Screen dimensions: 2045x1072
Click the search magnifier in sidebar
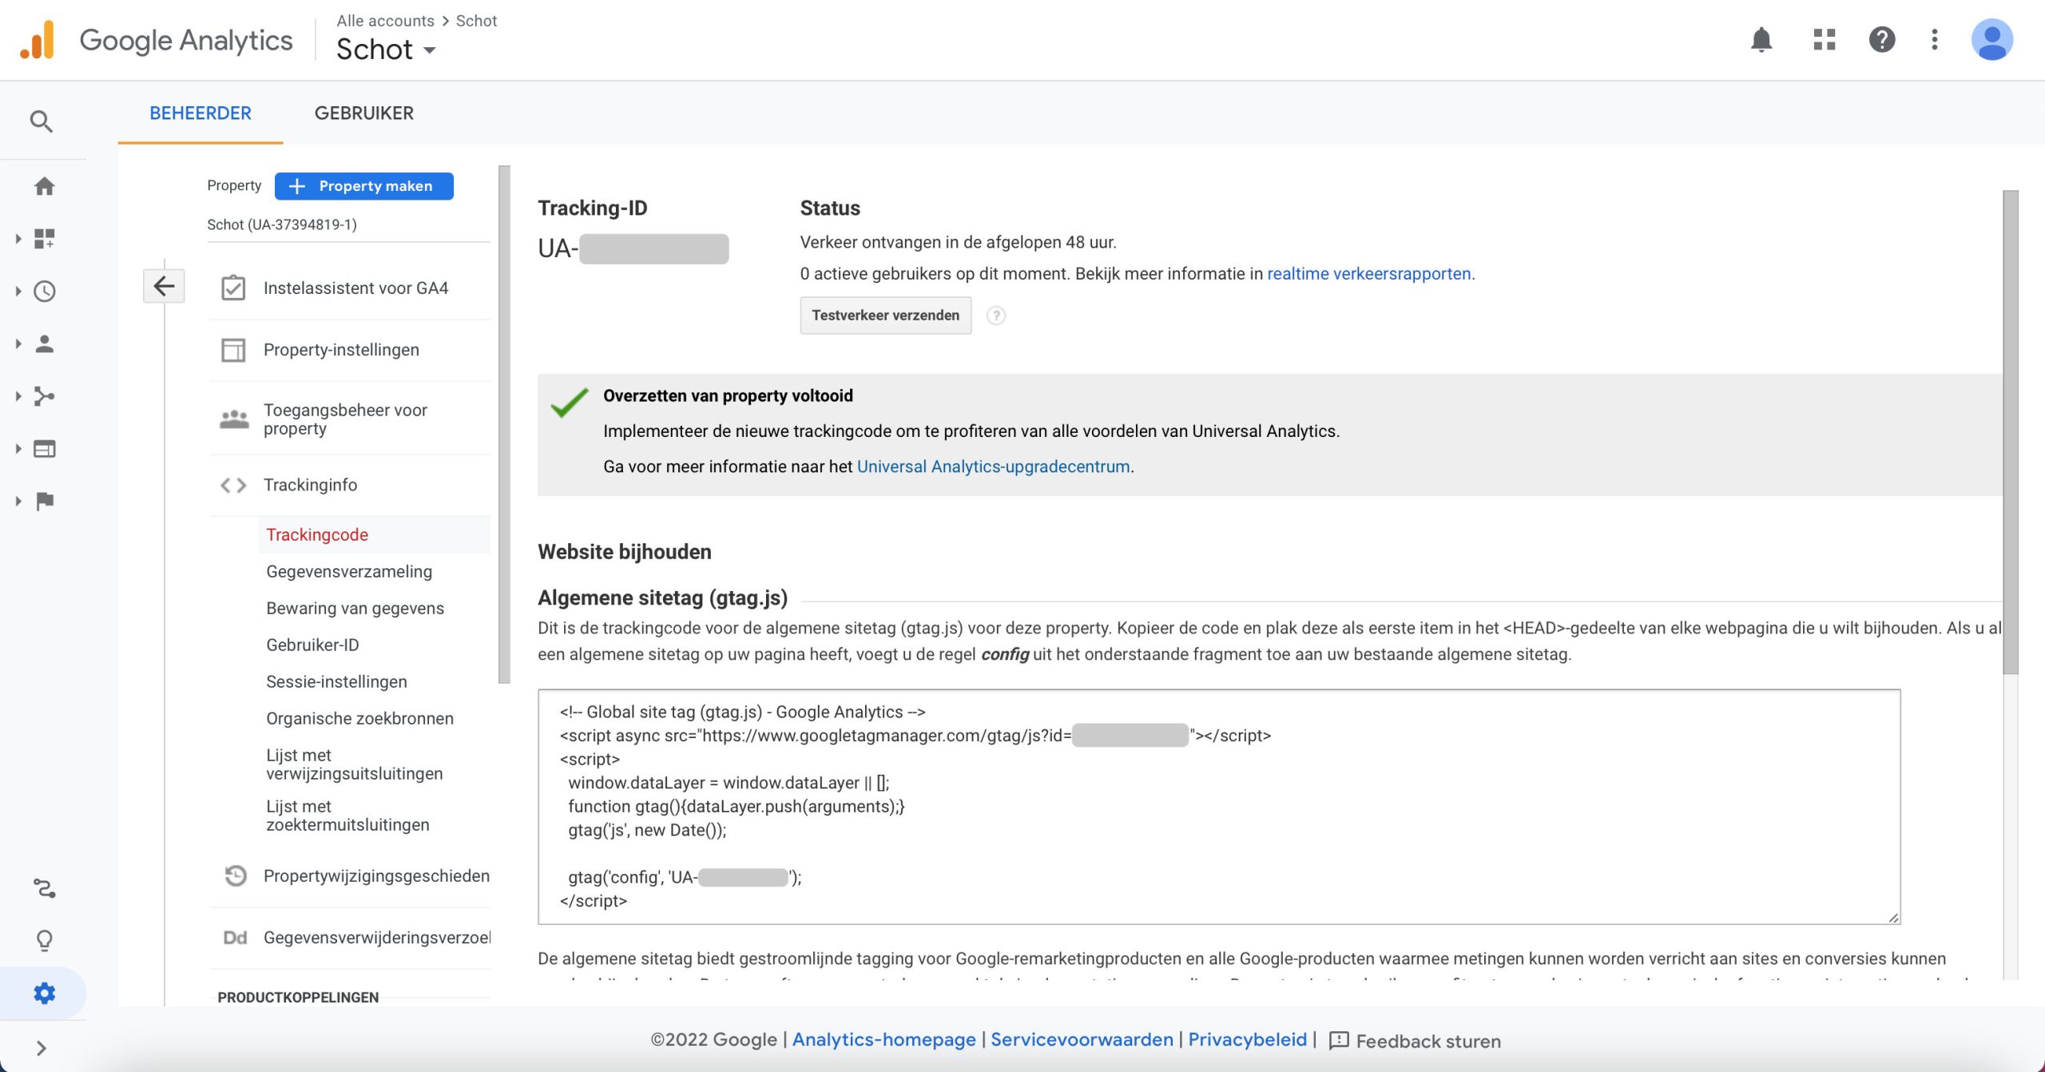coord(42,121)
